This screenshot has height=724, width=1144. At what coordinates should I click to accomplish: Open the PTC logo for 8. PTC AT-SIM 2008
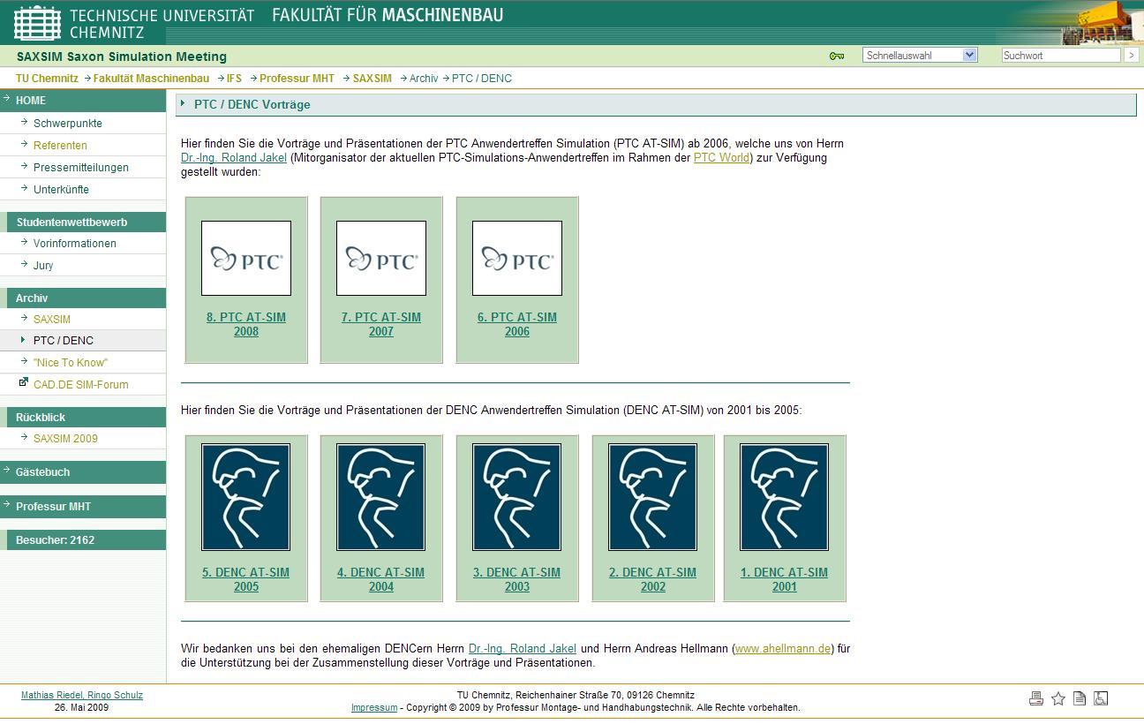(x=246, y=258)
